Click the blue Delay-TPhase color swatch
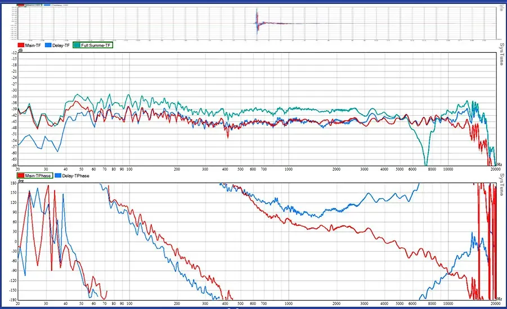 coord(59,176)
